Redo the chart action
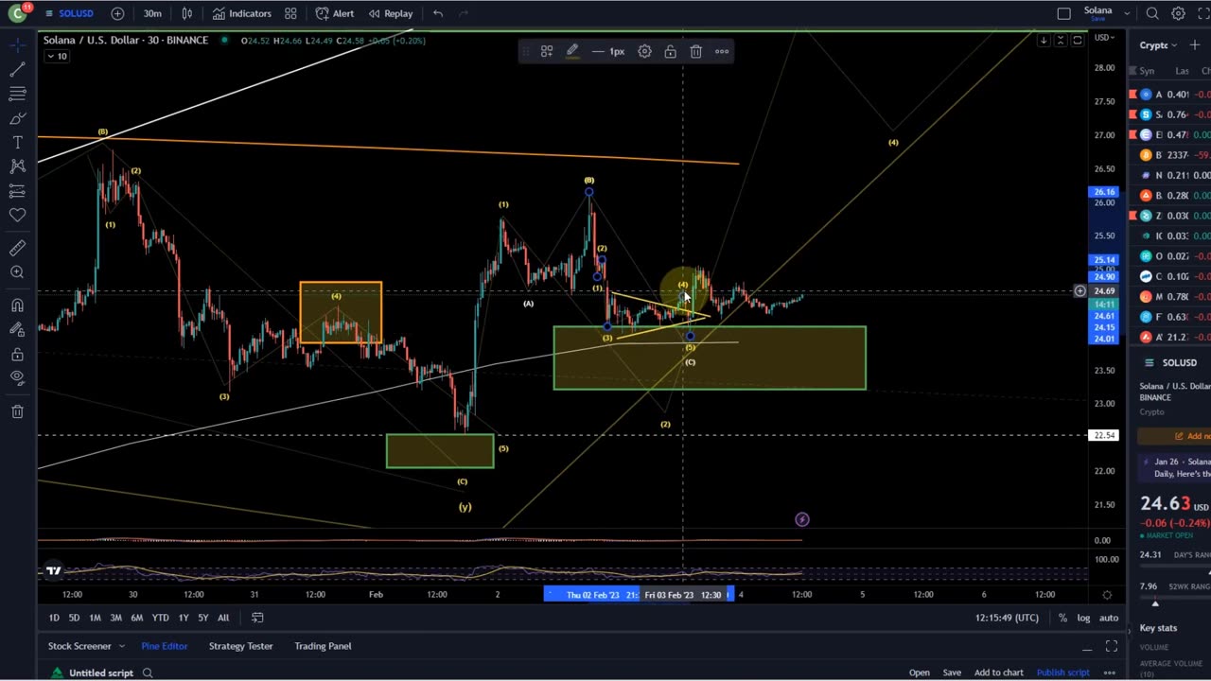The height and width of the screenshot is (681, 1211). coord(464,13)
